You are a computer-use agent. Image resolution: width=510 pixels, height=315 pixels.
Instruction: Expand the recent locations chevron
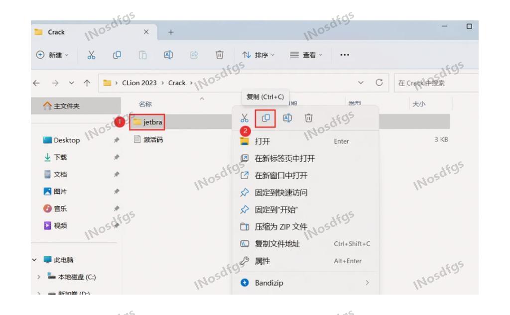71,83
